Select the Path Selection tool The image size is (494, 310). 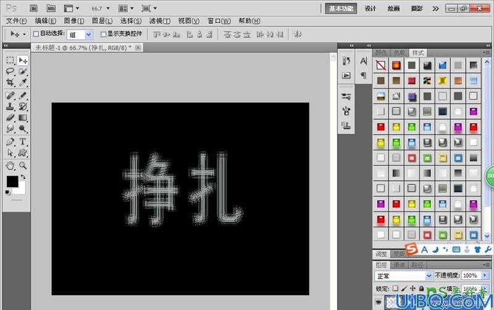point(10,153)
